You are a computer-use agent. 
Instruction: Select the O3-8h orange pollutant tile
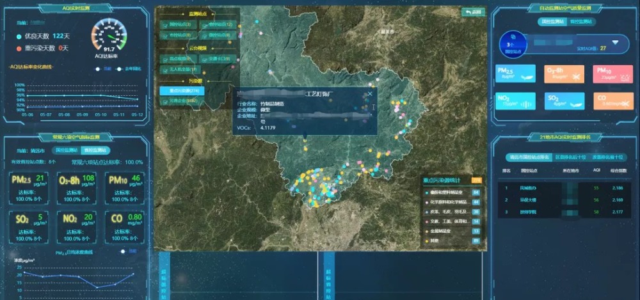coord(564,74)
